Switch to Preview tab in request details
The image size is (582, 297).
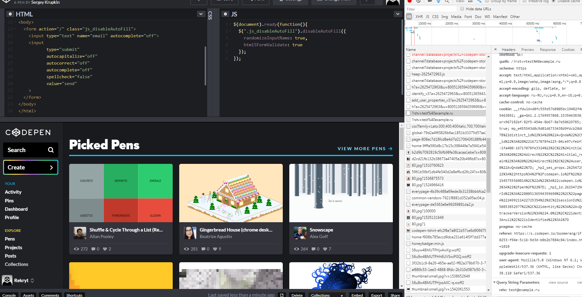pyautogui.click(x=527, y=50)
